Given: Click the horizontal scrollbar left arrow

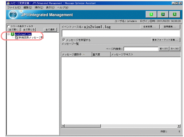Looking at the screenshot, I should (63, 126).
